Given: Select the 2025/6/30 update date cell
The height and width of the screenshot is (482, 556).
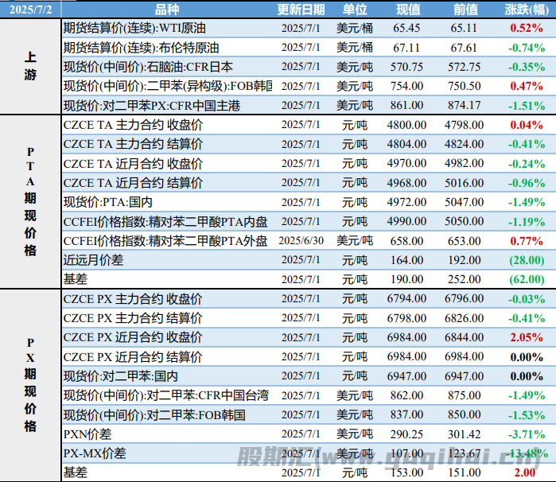Looking at the screenshot, I should (x=301, y=240).
